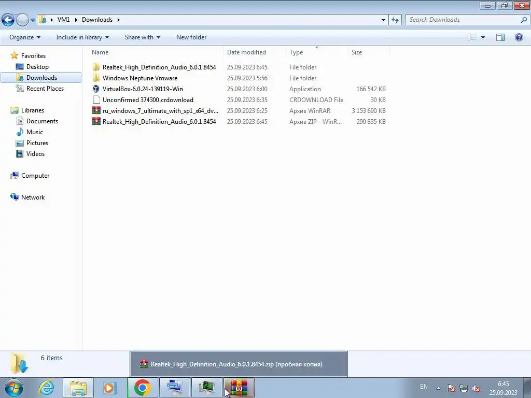This screenshot has width=531, height=398.
Task: Select the VM1 breadcrumb in the address bar
Action: [63, 20]
